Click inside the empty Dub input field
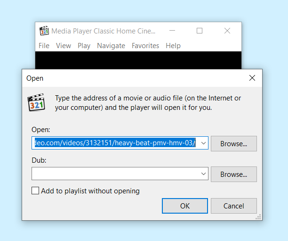The height and width of the screenshot is (241, 288). coord(116,174)
